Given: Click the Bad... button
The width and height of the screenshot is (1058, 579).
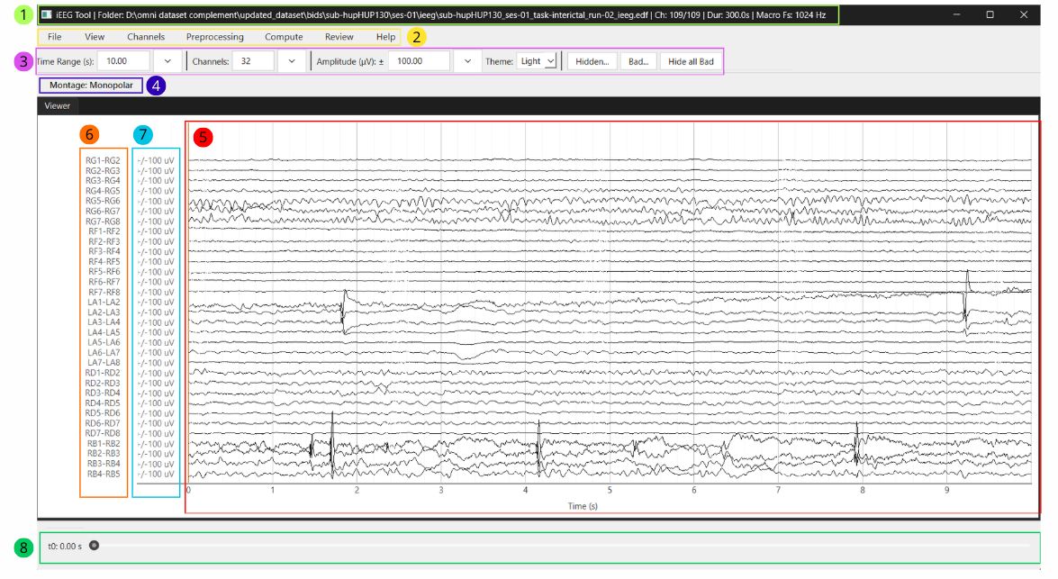Looking at the screenshot, I should [x=638, y=61].
